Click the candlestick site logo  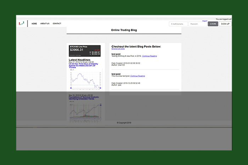22,23
